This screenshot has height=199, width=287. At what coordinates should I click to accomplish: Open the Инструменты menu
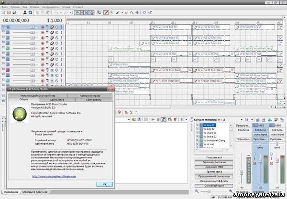50,7
